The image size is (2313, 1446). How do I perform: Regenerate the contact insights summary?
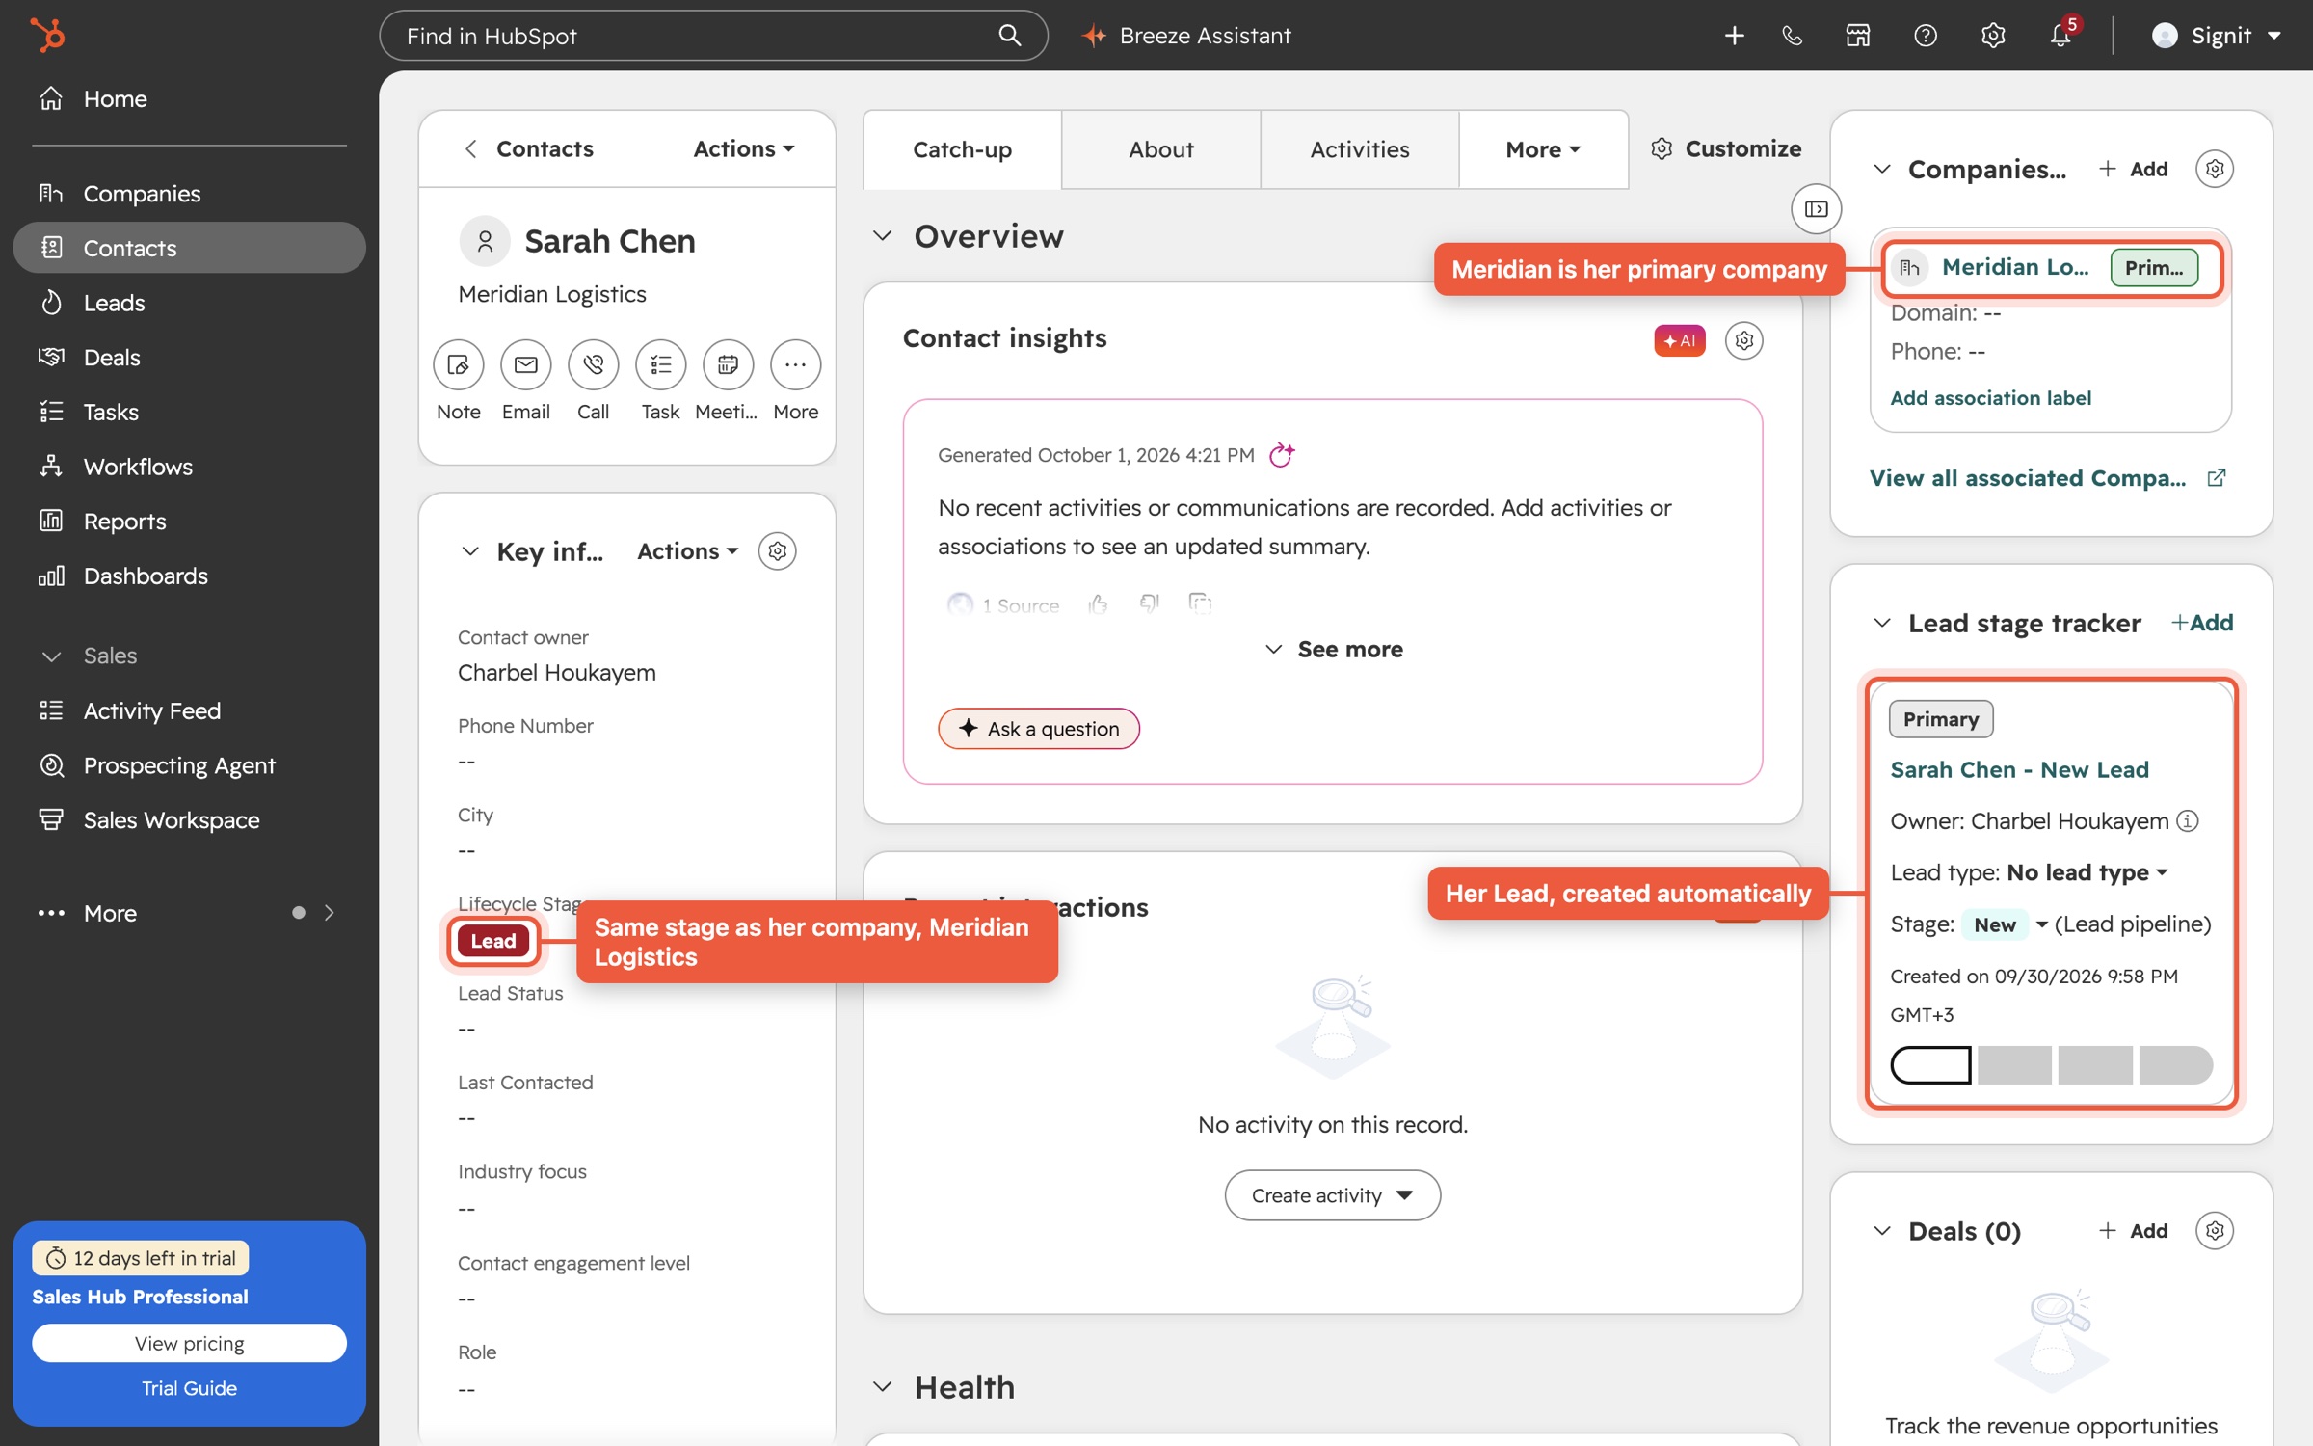click(x=1281, y=454)
